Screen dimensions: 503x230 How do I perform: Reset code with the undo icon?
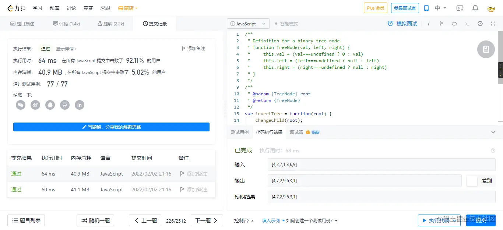454,24
